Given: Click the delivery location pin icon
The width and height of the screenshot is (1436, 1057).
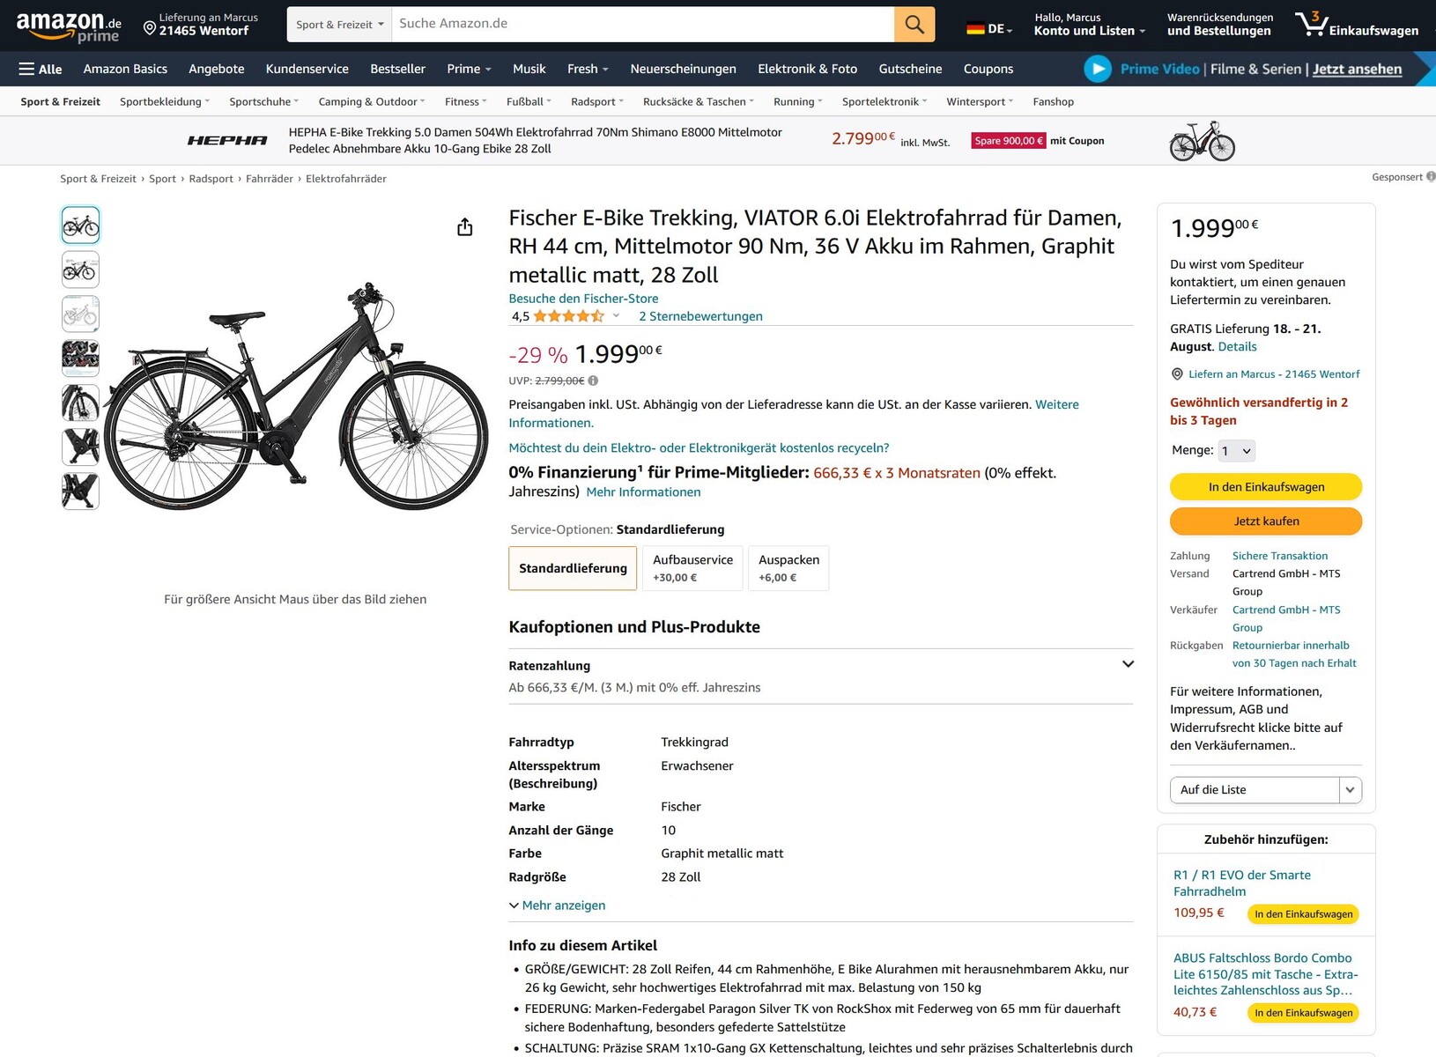Looking at the screenshot, I should (x=150, y=29).
